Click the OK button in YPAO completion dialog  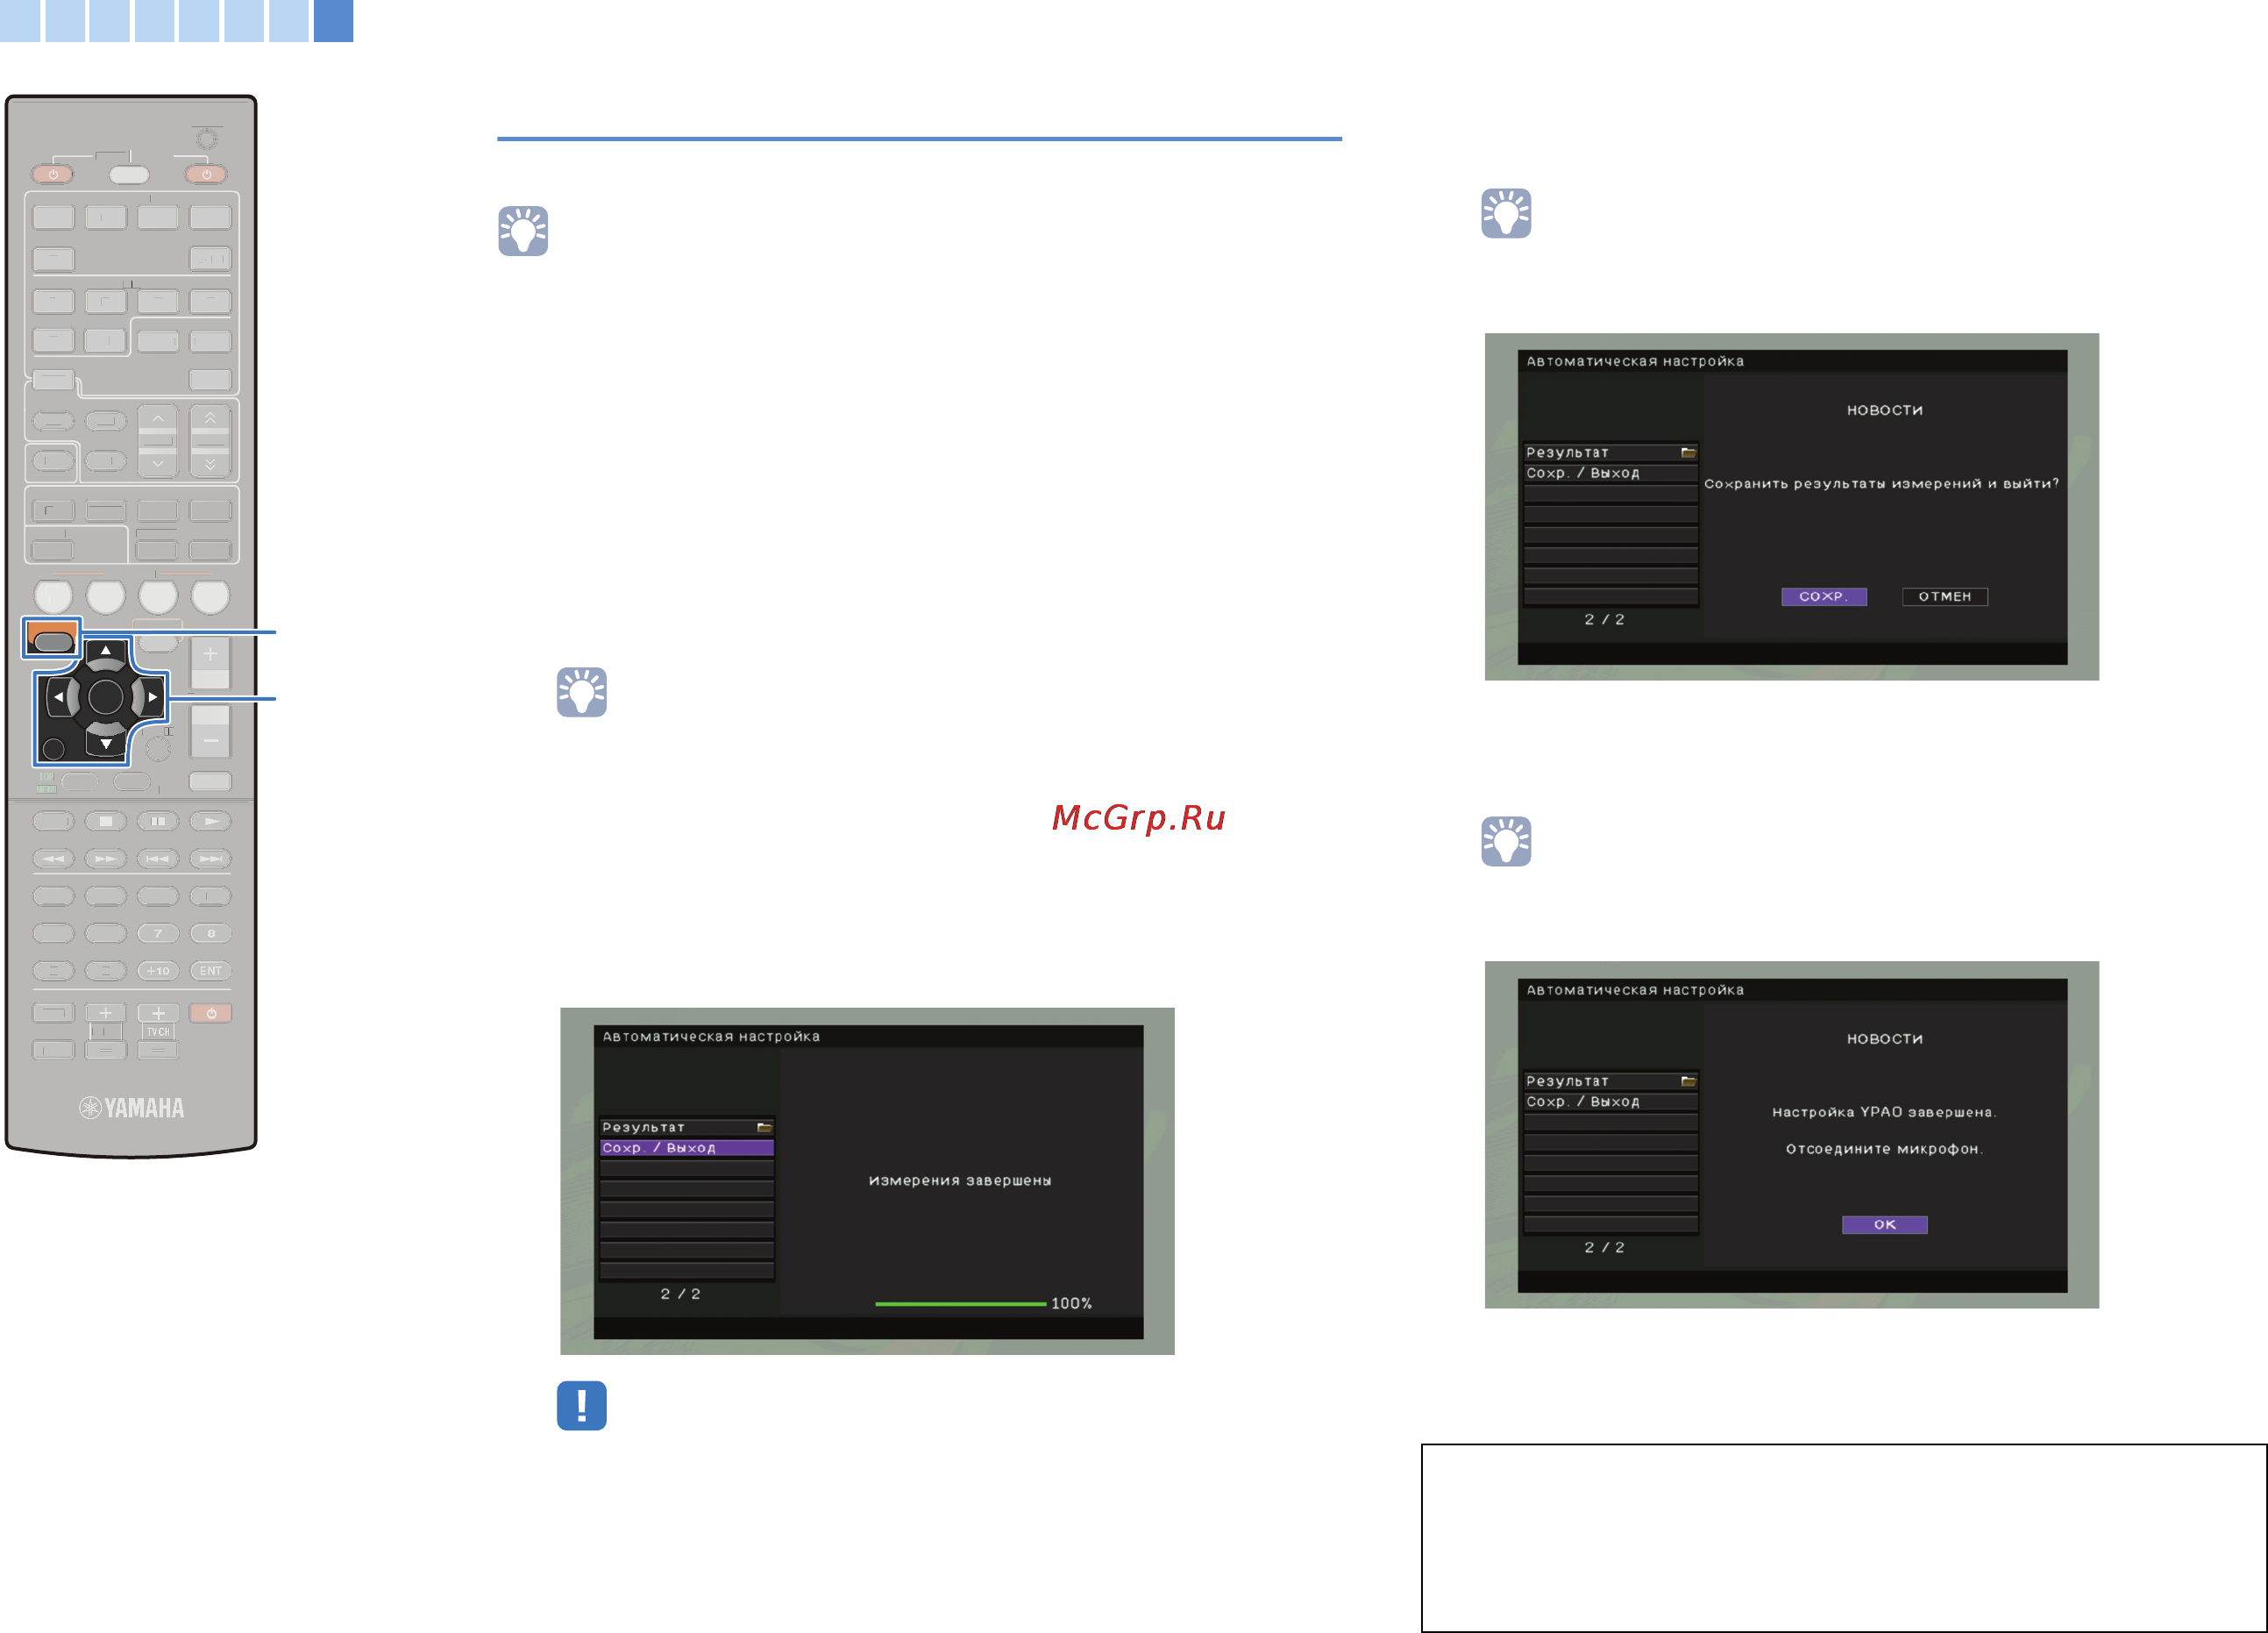[1884, 1224]
